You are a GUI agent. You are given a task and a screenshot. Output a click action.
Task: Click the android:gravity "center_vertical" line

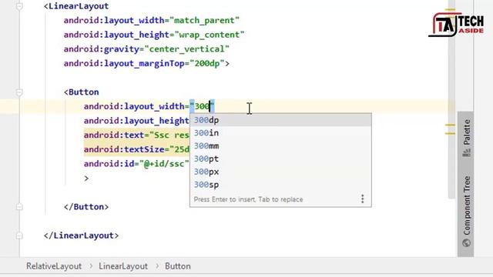(x=146, y=49)
